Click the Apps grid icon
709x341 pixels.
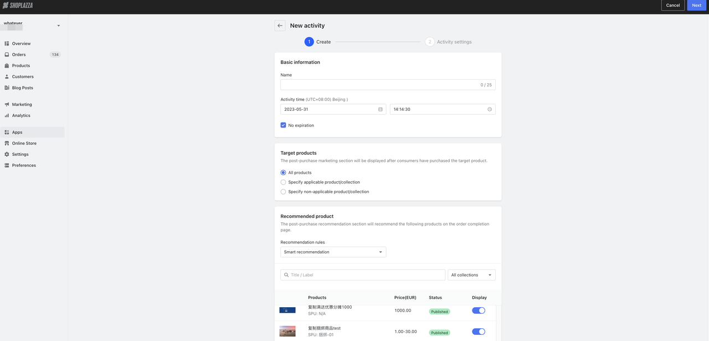7,132
